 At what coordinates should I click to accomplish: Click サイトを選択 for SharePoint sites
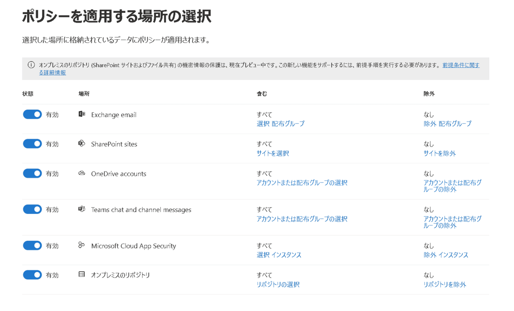click(273, 153)
